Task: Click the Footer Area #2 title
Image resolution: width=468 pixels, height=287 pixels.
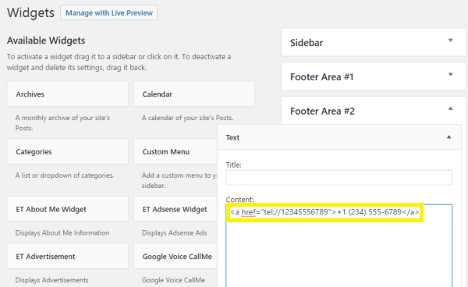Action: point(322,112)
